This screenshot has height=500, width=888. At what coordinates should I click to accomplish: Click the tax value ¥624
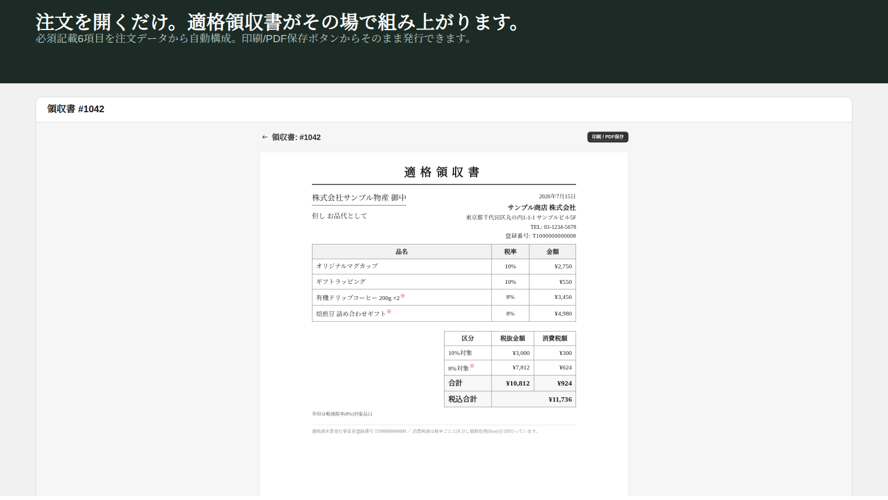click(566, 368)
